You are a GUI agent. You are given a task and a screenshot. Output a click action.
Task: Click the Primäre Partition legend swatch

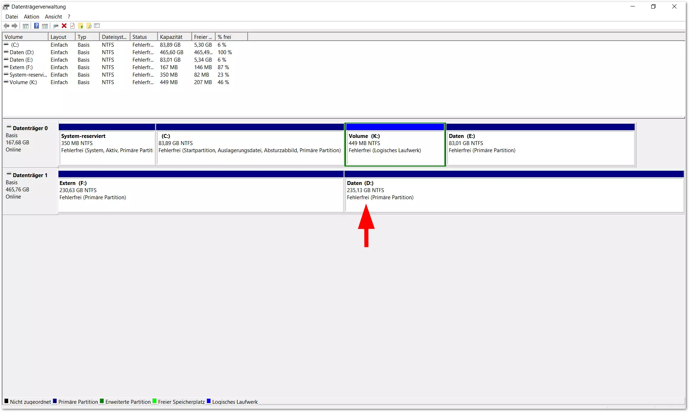tap(55, 401)
